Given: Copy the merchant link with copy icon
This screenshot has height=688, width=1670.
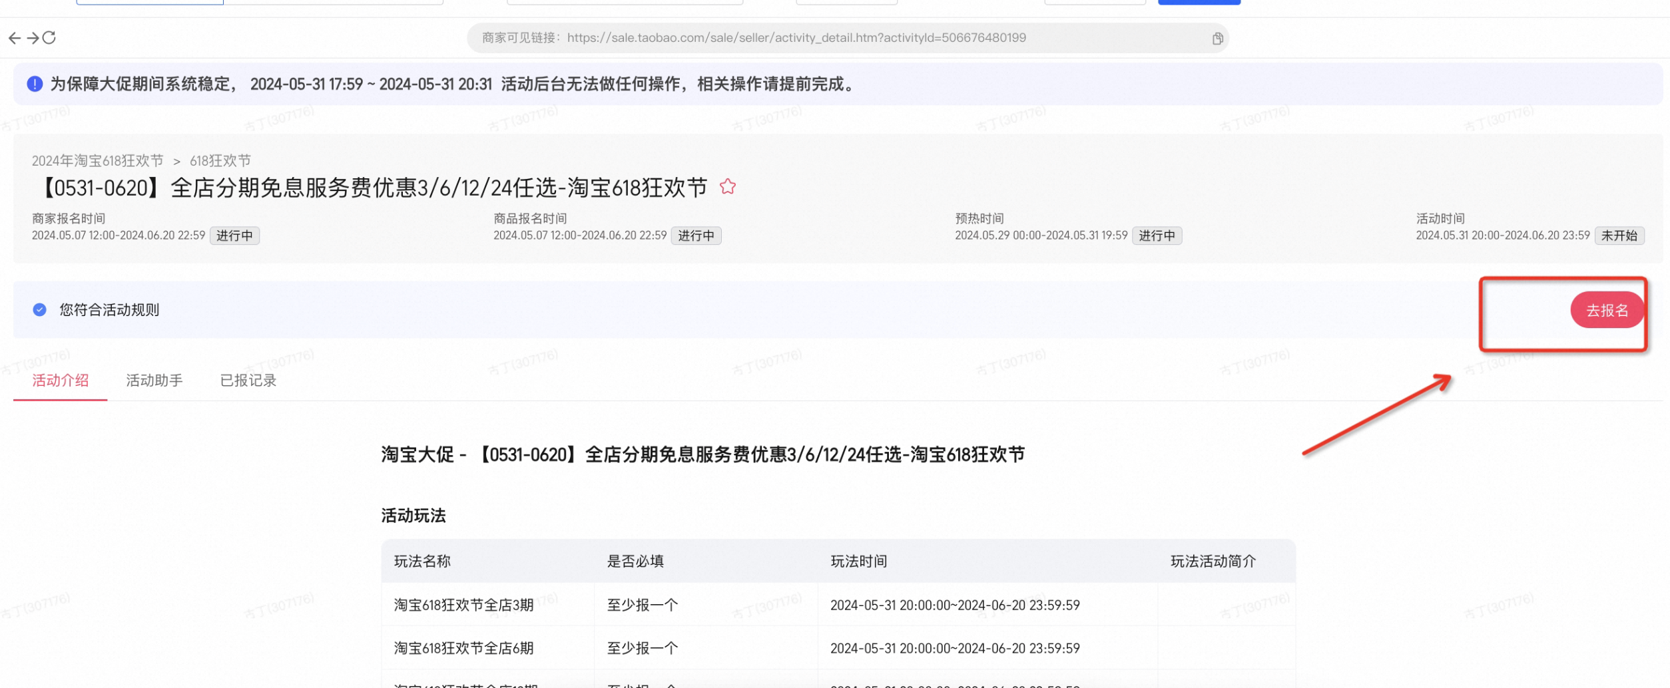Looking at the screenshot, I should coord(1217,39).
